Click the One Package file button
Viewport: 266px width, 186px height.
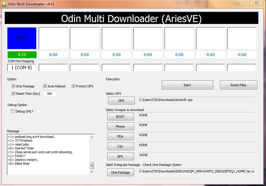click(120, 172)
